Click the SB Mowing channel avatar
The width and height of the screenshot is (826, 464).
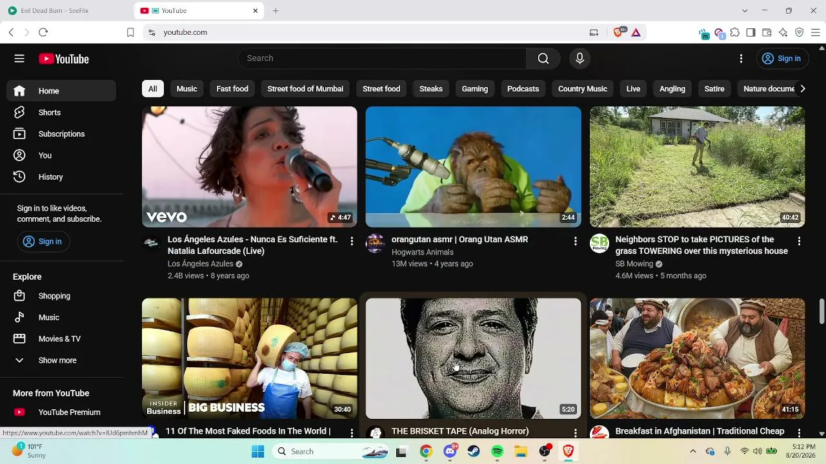[599, 244]
